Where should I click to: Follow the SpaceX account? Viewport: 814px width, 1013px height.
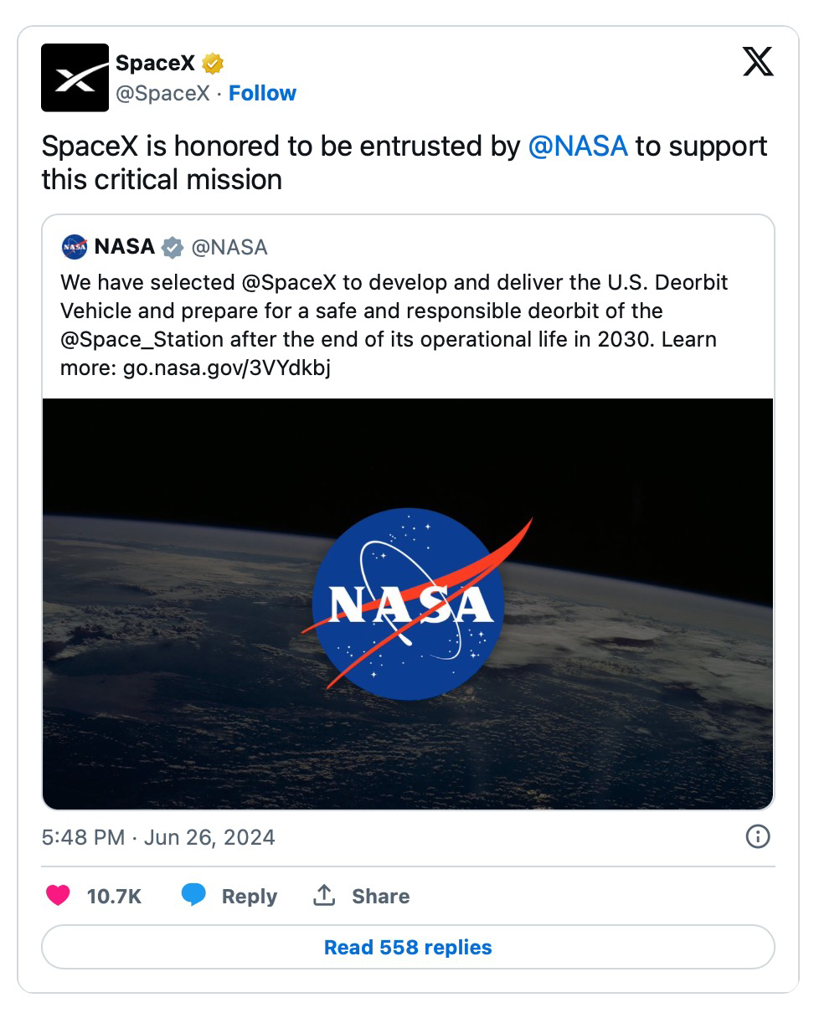[x=262, y=93]
